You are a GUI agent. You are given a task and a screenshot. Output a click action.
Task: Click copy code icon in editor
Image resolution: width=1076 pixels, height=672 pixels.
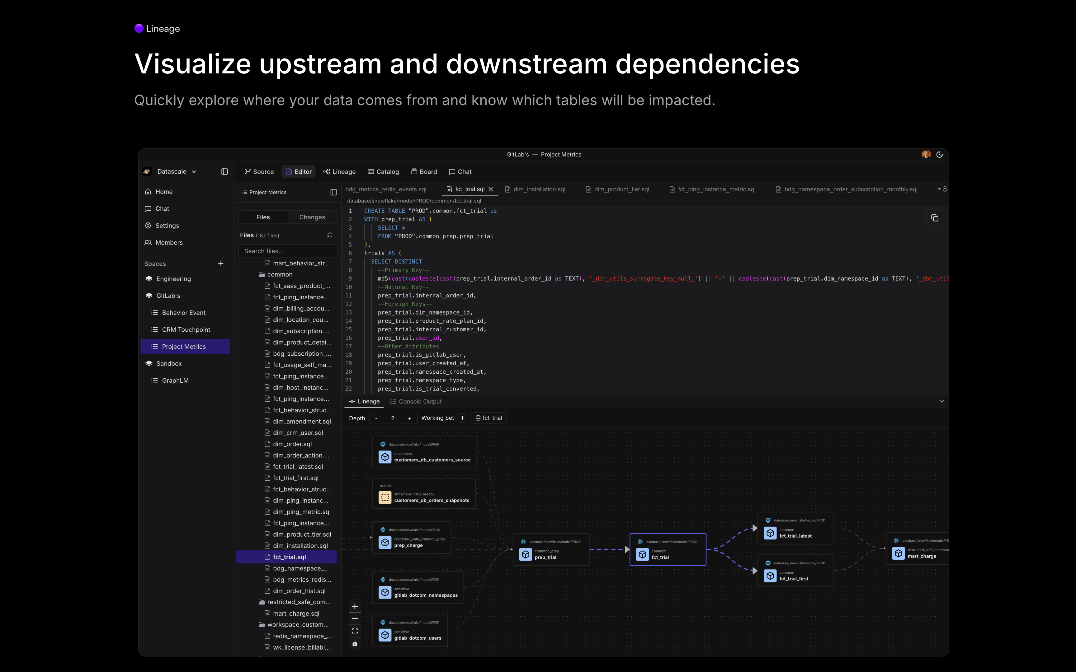click(935, 218)
